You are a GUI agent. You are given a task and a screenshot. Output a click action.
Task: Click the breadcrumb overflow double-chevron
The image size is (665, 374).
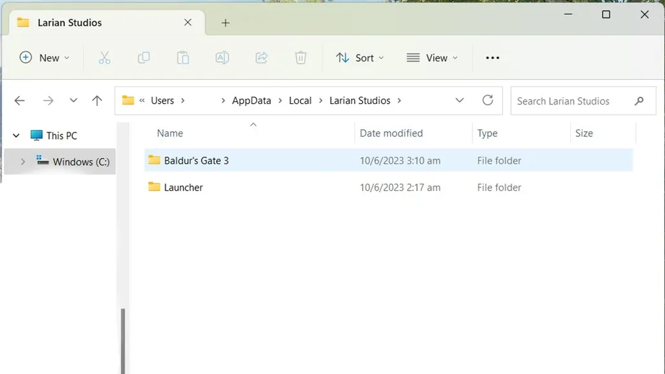(142, 101)
